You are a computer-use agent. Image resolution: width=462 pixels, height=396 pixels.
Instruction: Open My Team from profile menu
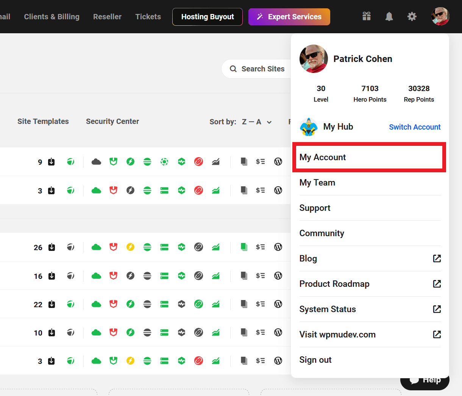click(370, 183)
